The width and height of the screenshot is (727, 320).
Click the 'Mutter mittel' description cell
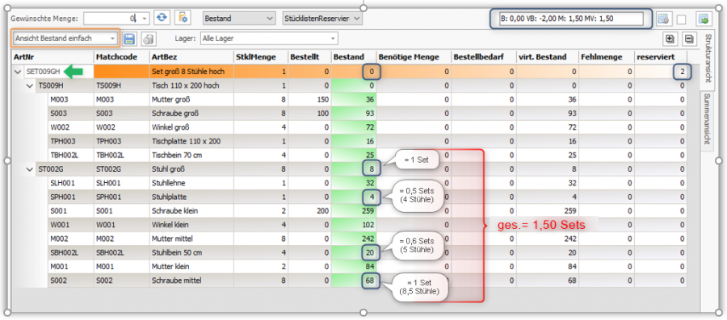point(191,239)
